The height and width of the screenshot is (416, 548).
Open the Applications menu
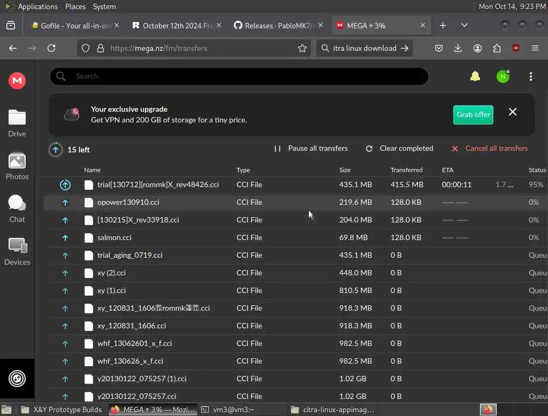pyautogui.click(x=38, y=6)
